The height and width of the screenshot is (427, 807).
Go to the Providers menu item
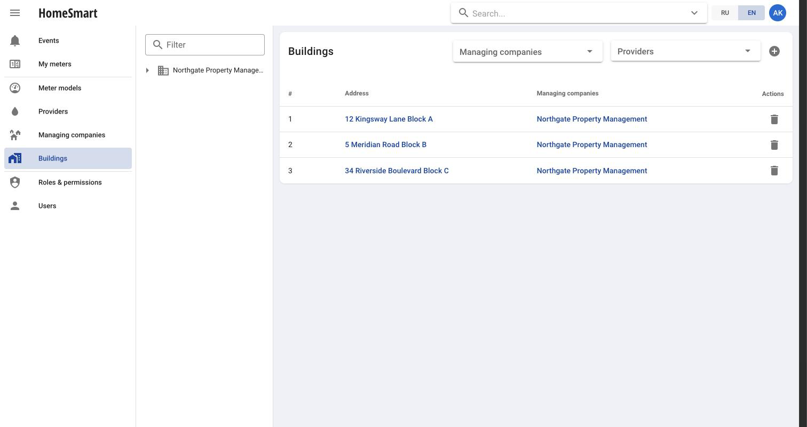coord(68,111)
